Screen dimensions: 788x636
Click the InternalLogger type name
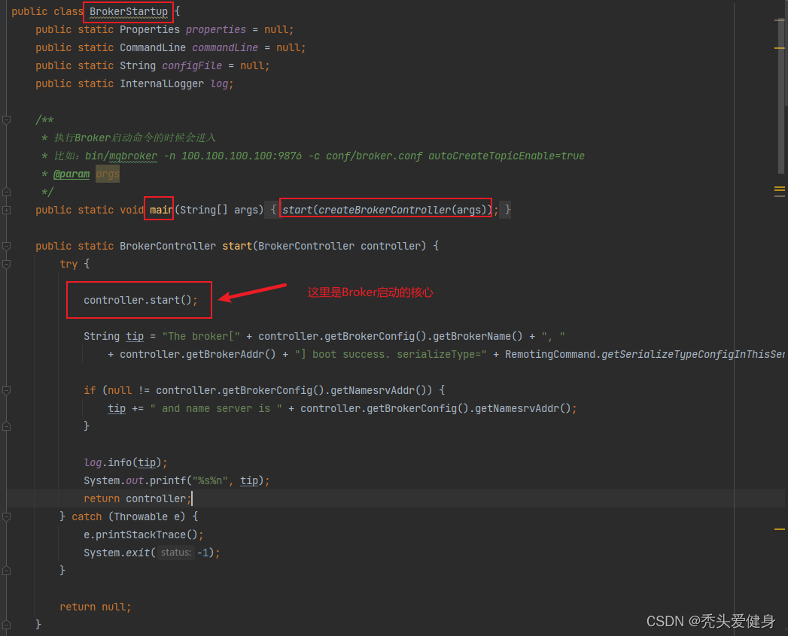162,84
